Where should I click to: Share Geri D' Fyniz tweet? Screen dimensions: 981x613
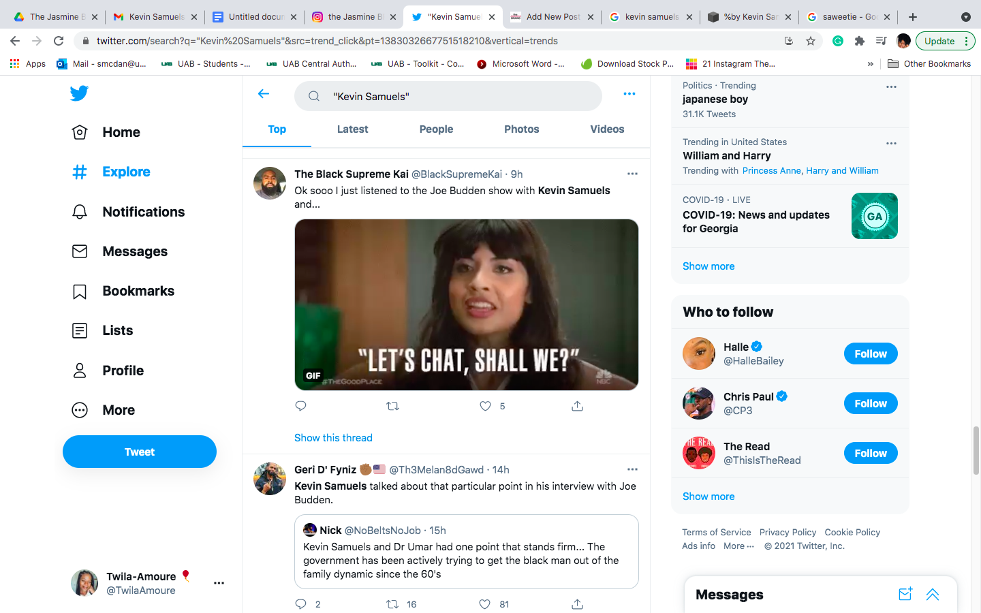[577, 604]
